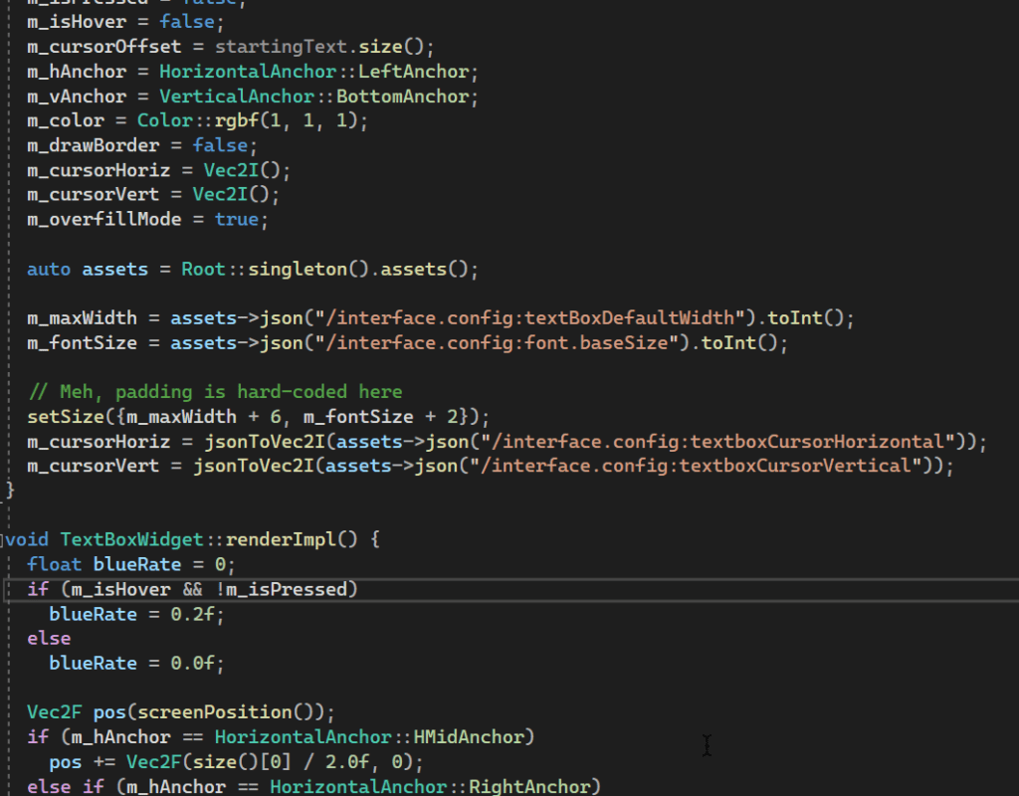
Task: Click the 'RightAnchor' enum value
Action: [529, 787]
